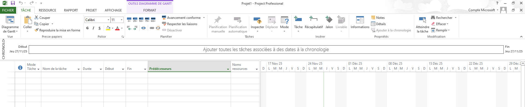Save project with the floppy disk icon
The height and width of the screenshot is (107, 525).
click(x=13, y=3)
